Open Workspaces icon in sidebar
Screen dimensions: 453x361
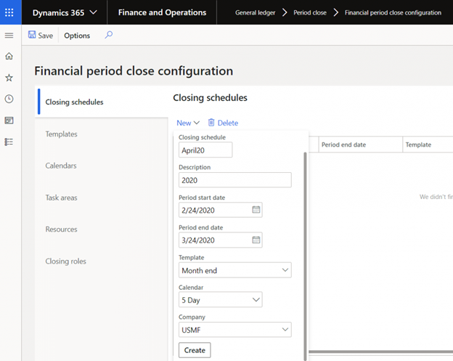[9, 121]
